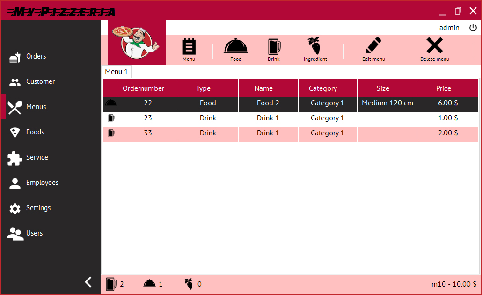Open the Employees page
This screenshot has width=482, height=295.
pyautogui.click(x=42, y=183)
